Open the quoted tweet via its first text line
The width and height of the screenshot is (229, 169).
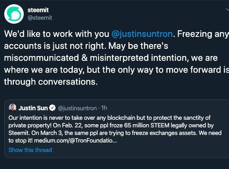[x=109, y=118]
